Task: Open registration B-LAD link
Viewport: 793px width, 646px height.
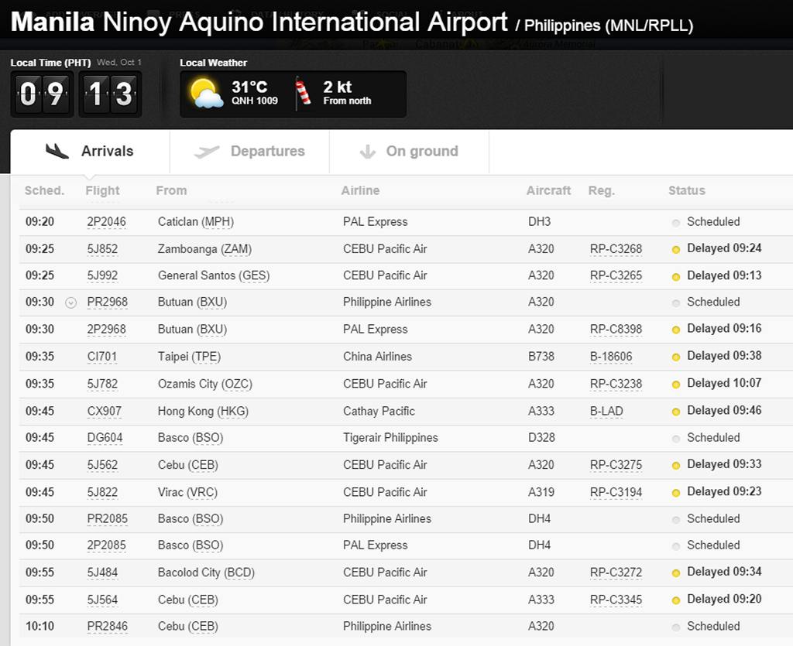Action: click(x=606, y=412)
